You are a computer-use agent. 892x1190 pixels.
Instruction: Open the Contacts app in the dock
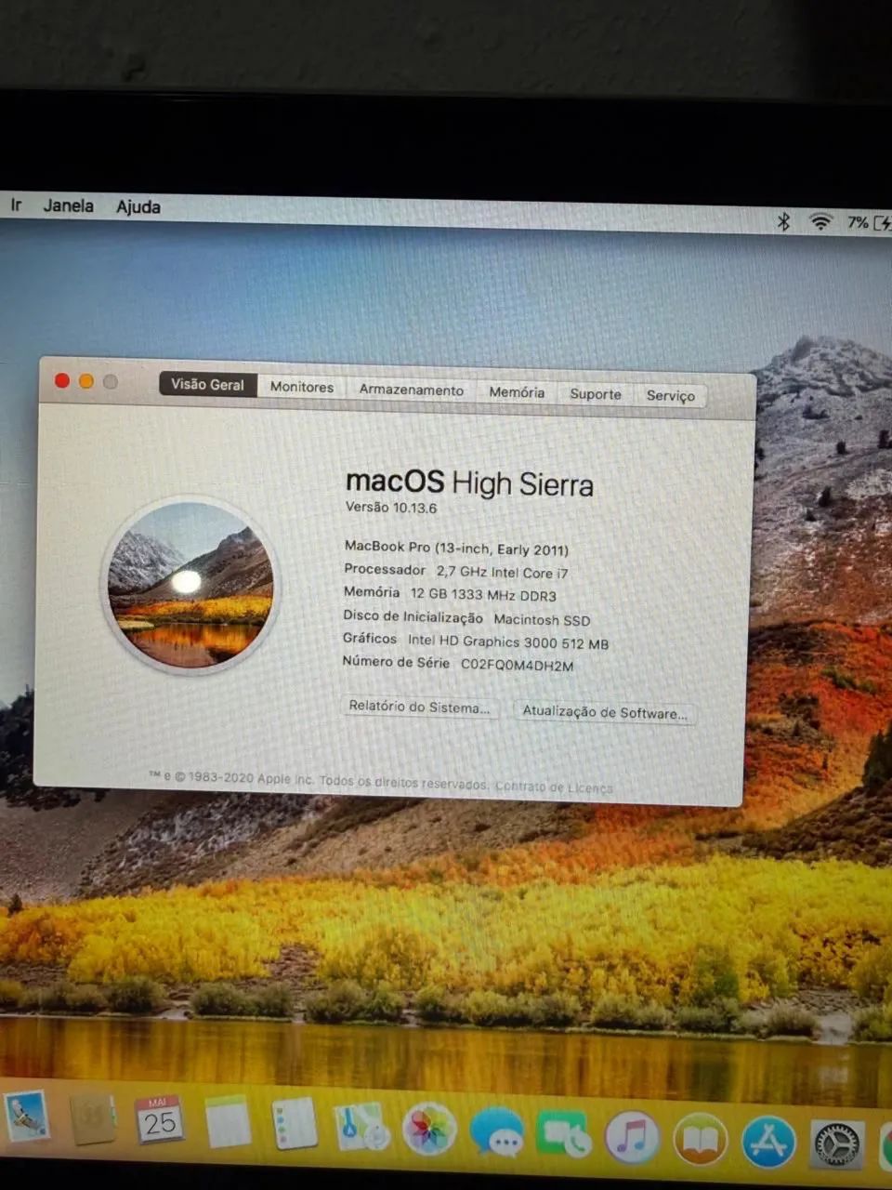point(93,1119)
